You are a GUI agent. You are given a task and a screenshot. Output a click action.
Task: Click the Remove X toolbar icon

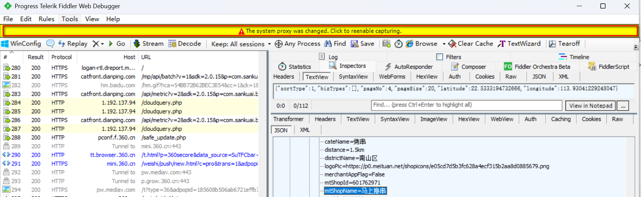(x=96, y=44)
